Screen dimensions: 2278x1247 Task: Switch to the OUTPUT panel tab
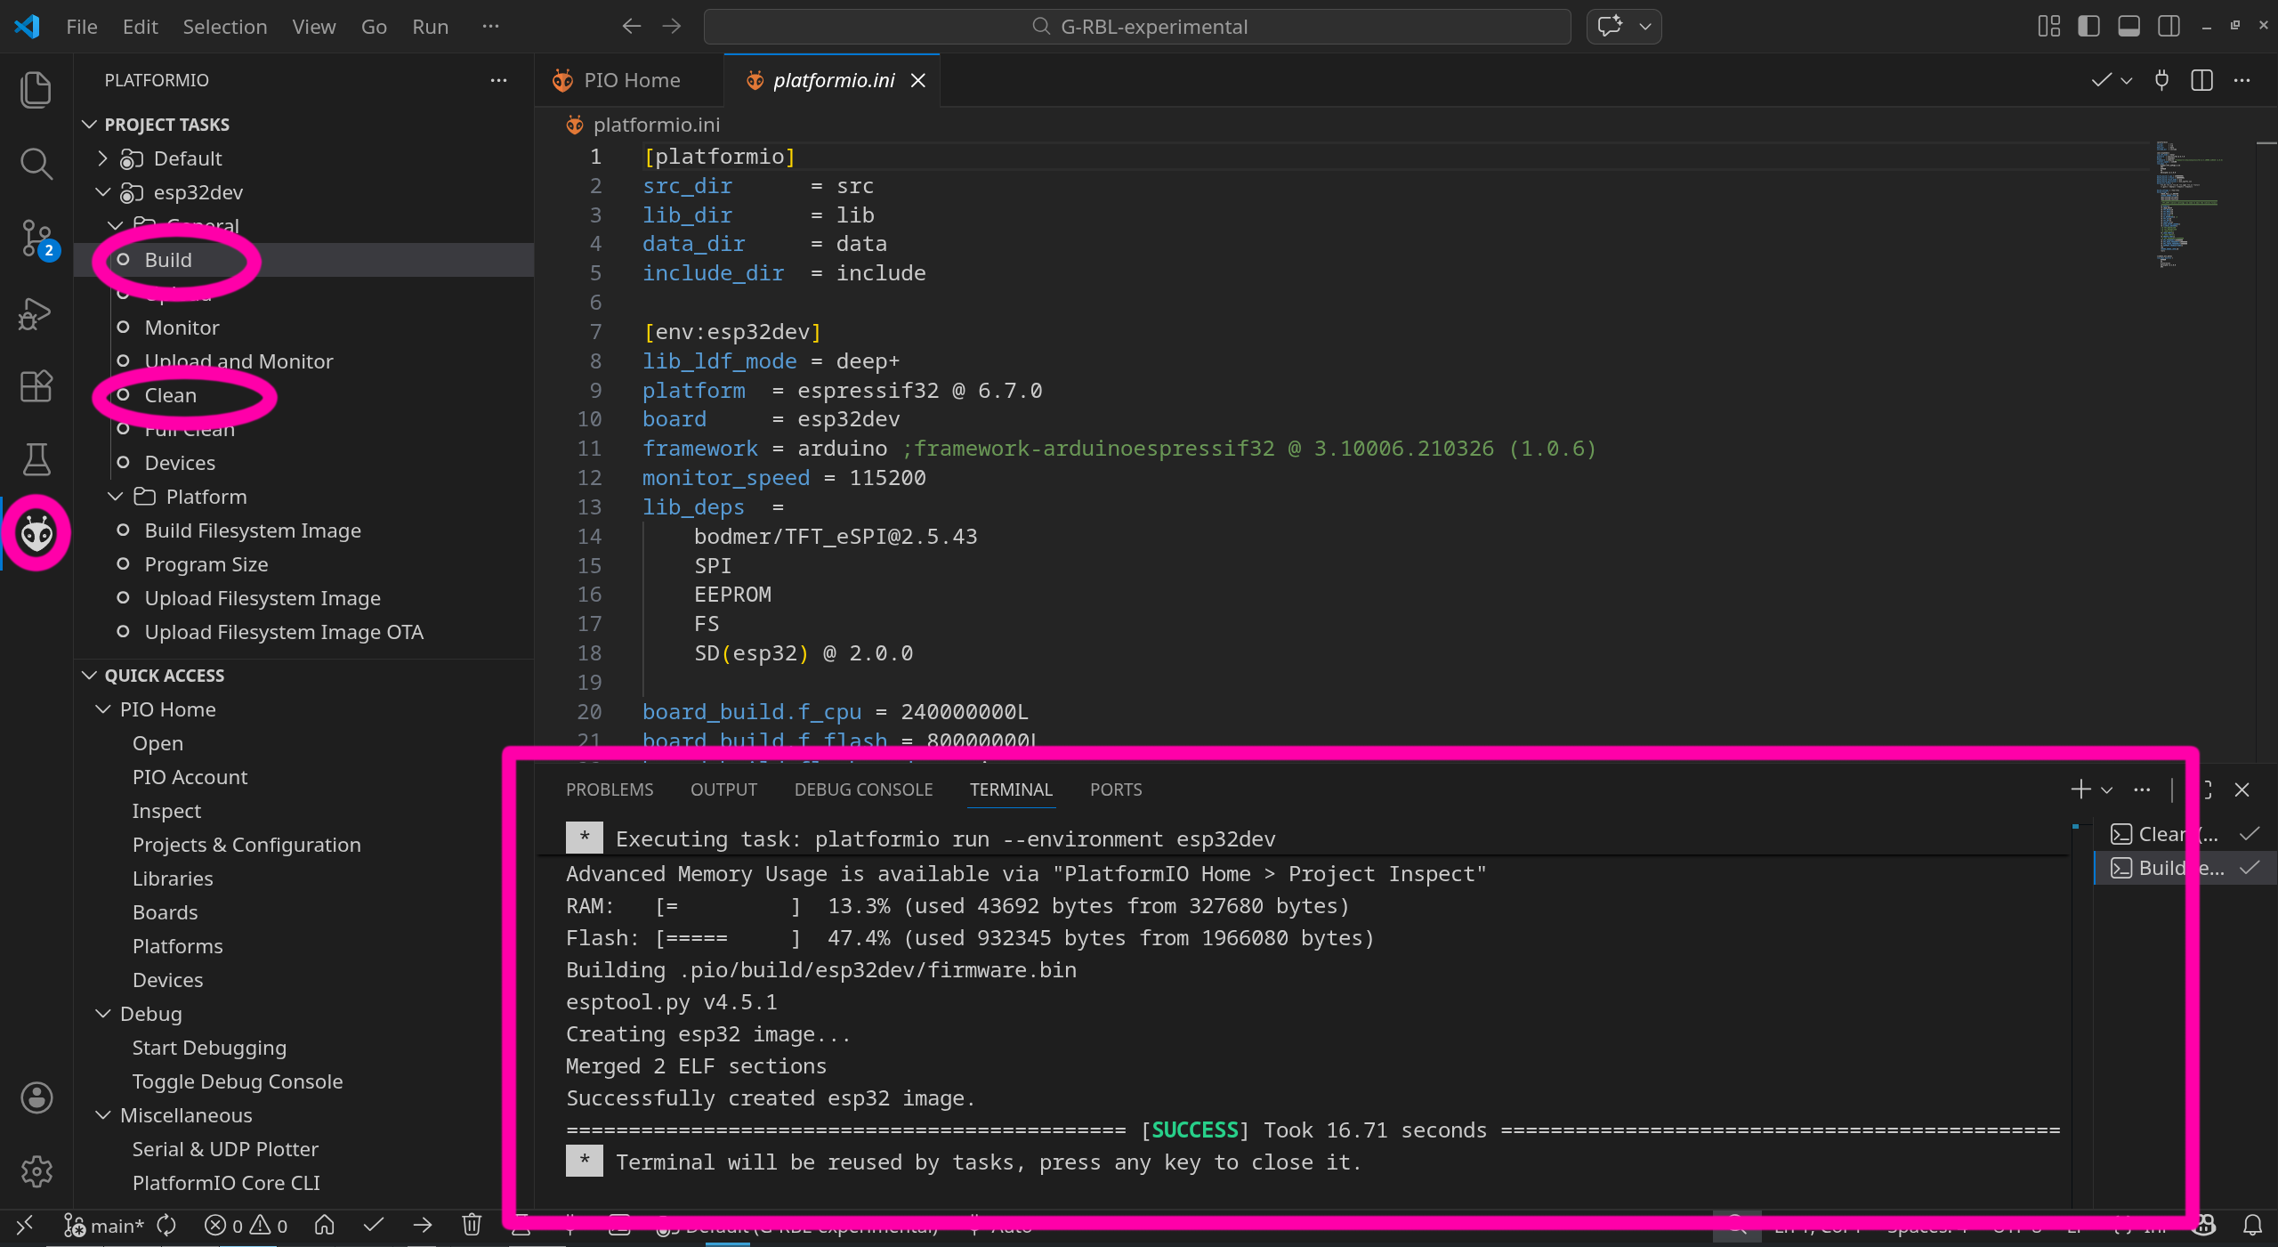tap(723, 790)
